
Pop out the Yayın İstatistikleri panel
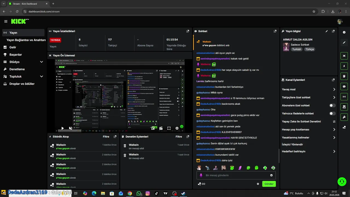[x=188, y=31]
